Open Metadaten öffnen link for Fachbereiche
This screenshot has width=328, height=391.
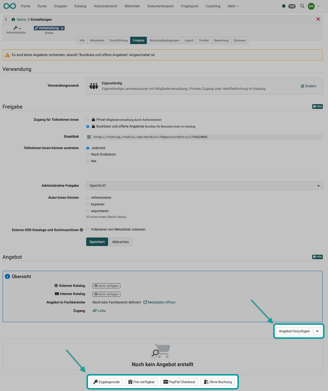[161, 302]
